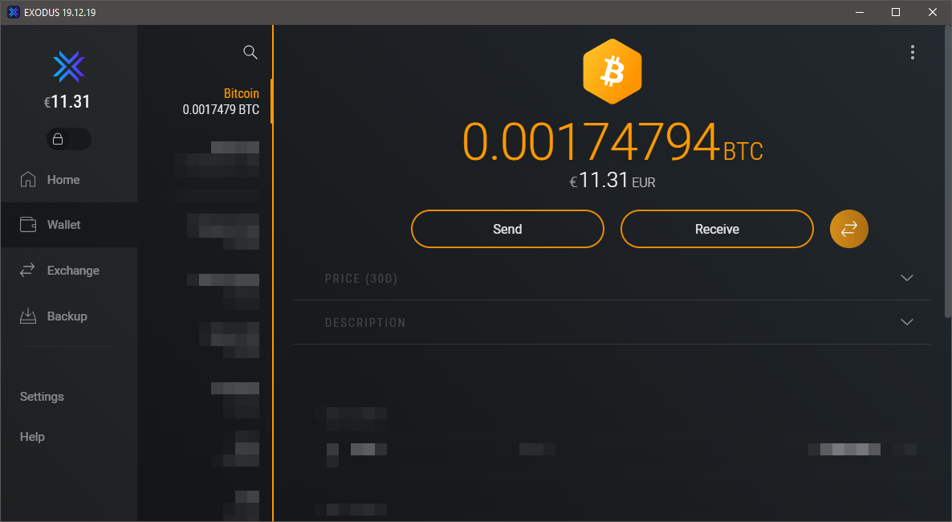Open the three-dot options menu
Image resolution: width=952 pixels, height=522 pixels.
pos(913,52)
